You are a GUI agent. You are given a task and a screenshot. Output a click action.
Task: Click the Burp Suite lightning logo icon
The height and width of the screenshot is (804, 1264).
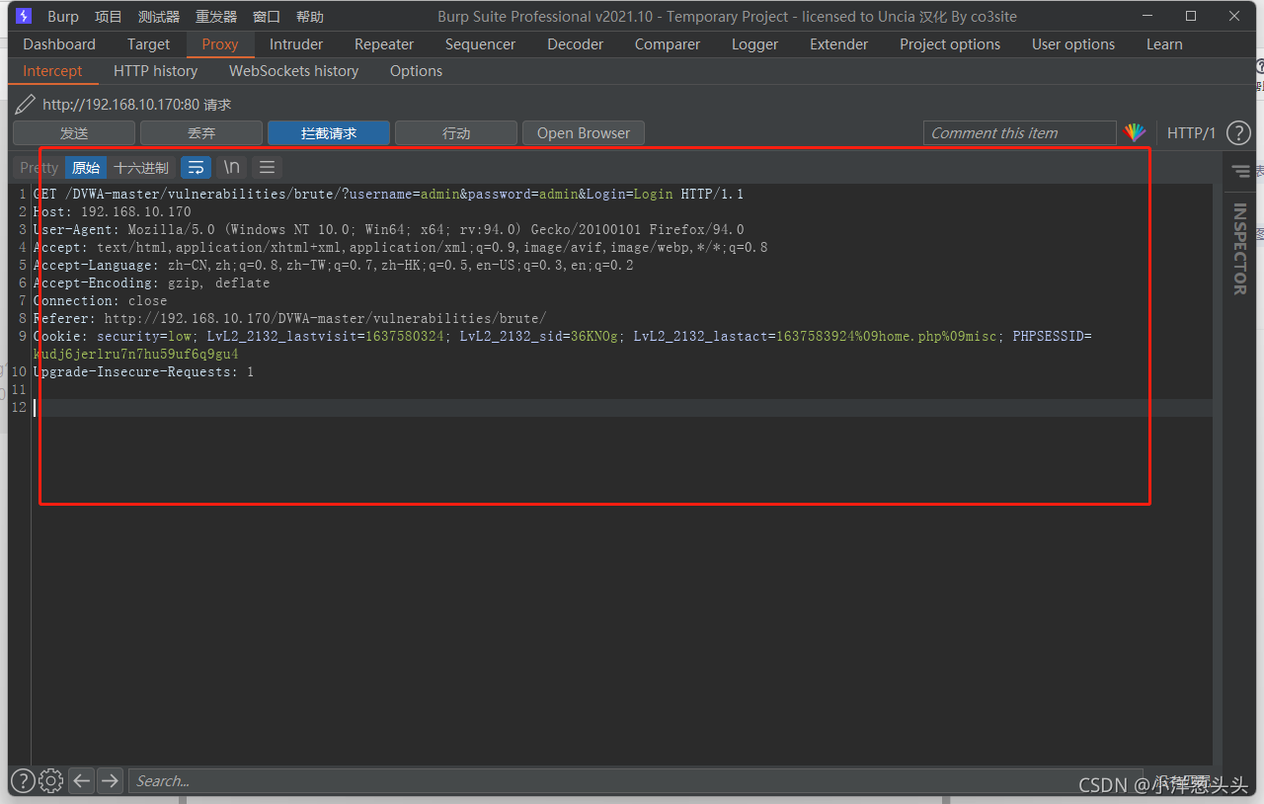tap(25, 16)
